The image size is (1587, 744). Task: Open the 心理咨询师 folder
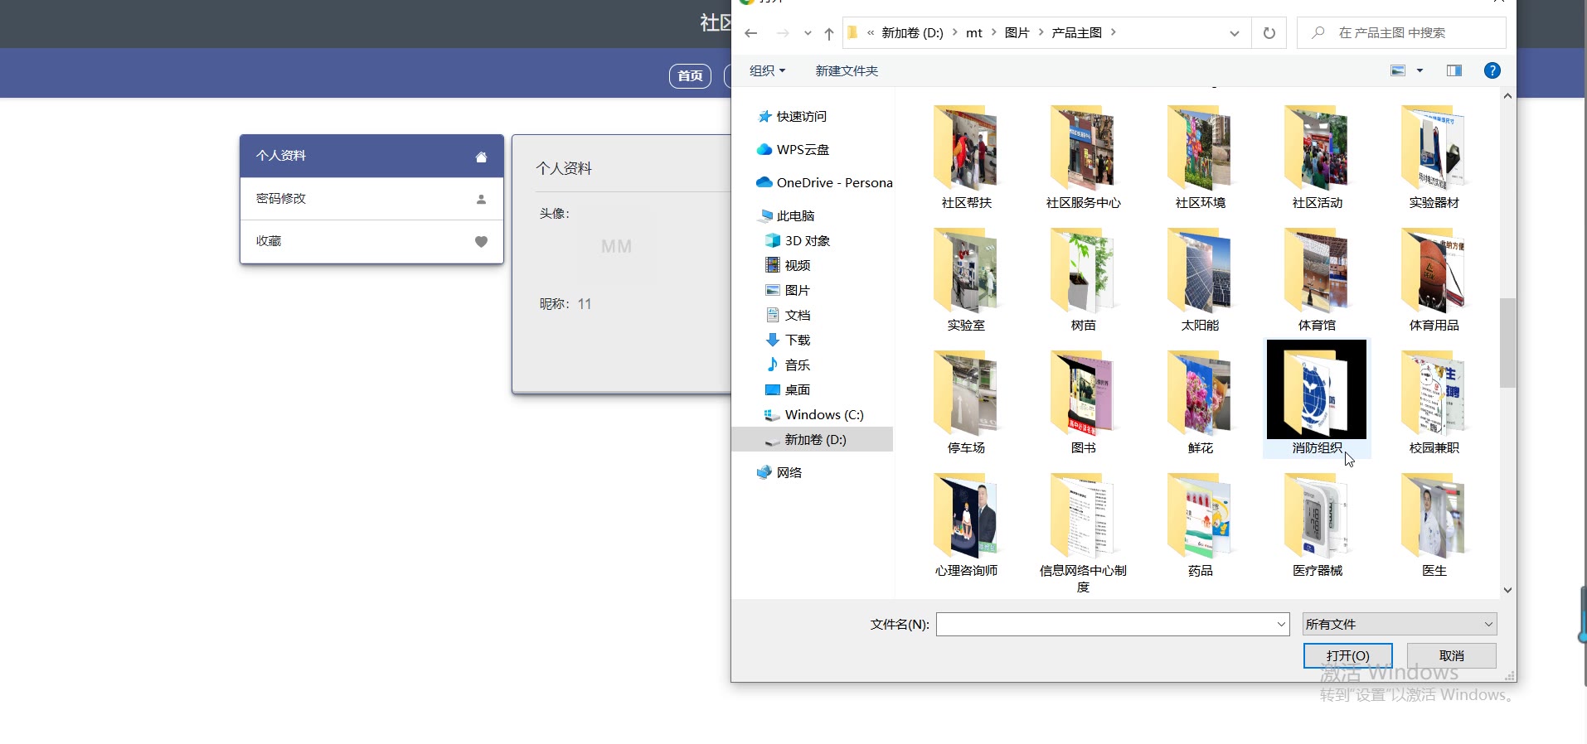click(x=966, y=525)
